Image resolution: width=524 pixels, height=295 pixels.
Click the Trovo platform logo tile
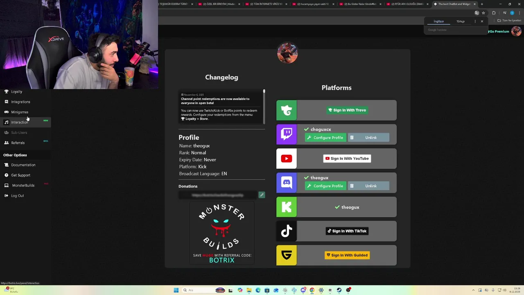(x=287, y=110)
